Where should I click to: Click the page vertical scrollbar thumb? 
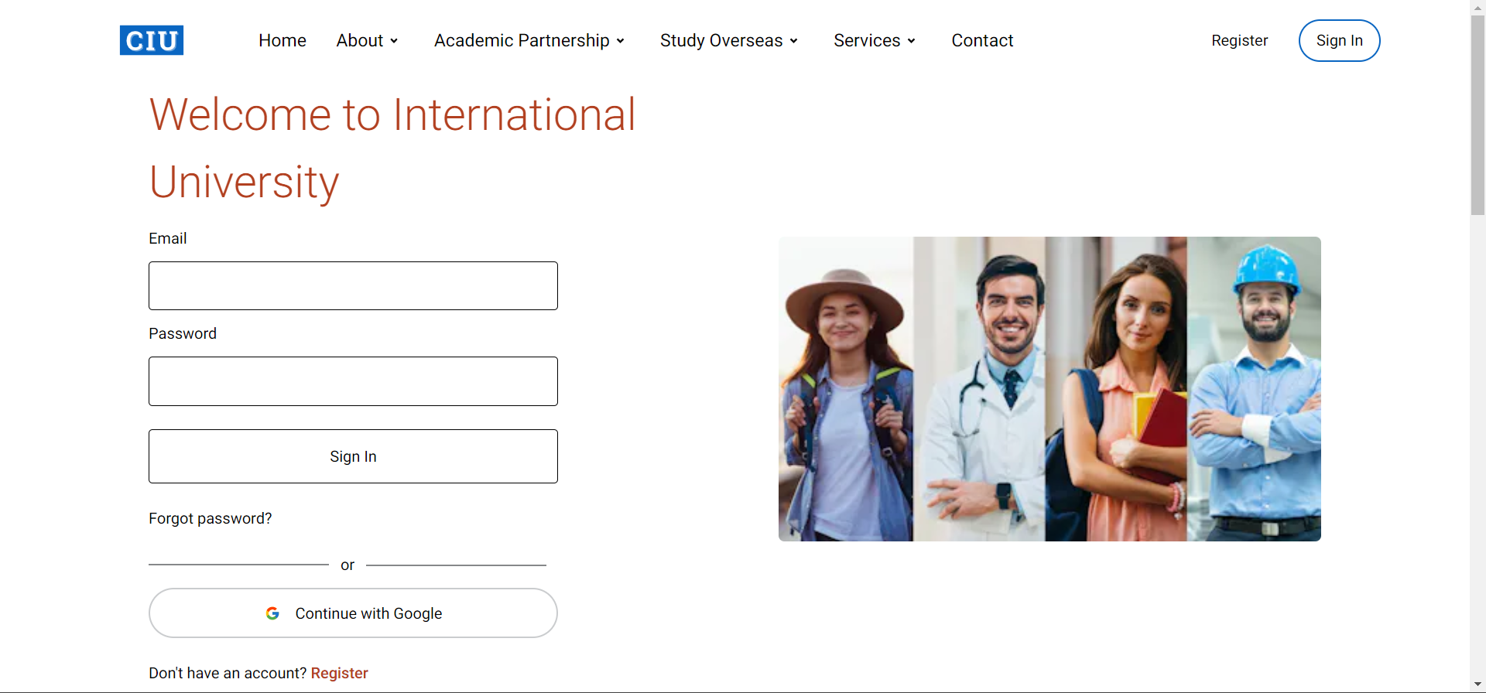pyautogui.click(x=1477, y=114)
